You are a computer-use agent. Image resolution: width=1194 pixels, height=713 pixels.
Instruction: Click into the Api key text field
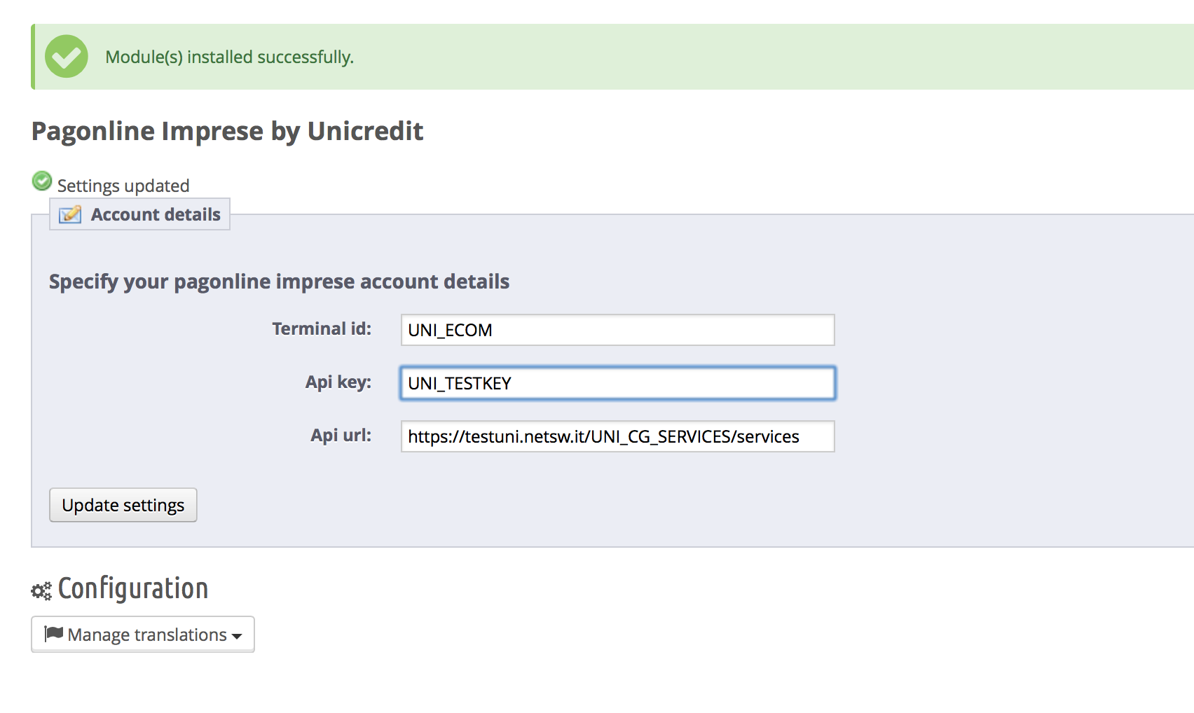click(x=617, y=383)
